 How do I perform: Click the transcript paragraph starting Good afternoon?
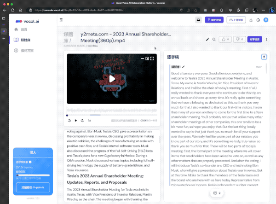217,129
